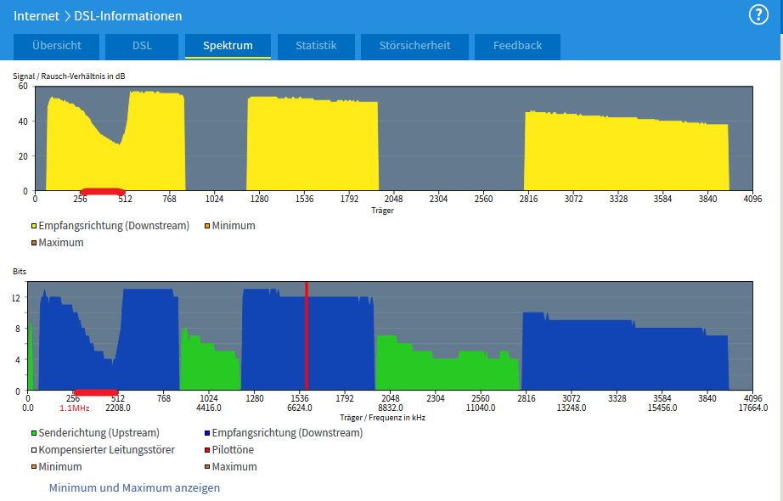783x501 pixels.
Task: Click the red 1.1MHz frequency axis label
Action: pos(75,408)
